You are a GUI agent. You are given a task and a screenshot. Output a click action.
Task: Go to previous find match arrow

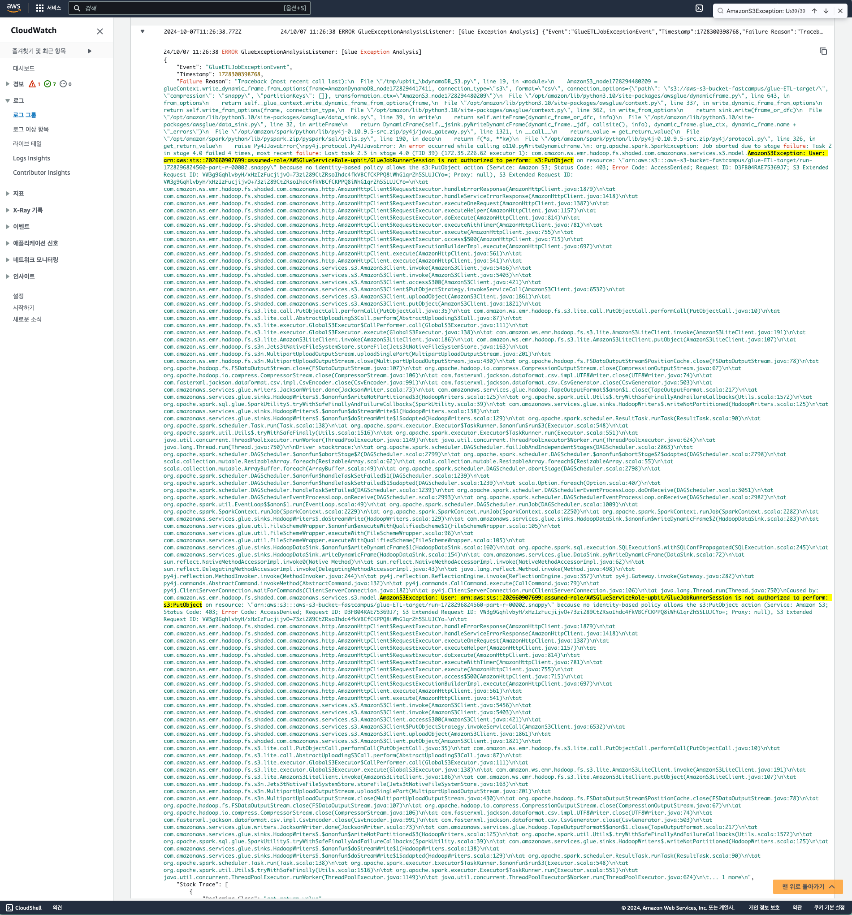point(814,11)
